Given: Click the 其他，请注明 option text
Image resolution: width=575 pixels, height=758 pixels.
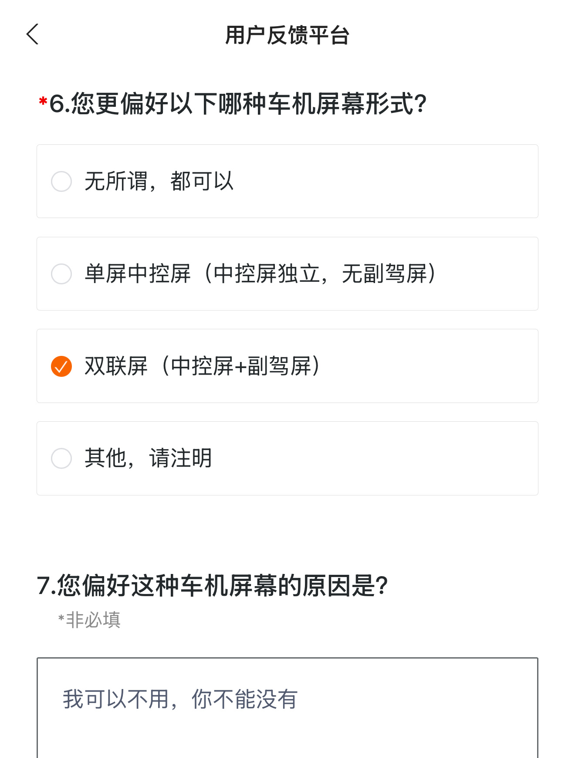Looking at the screenshot, I should 148,458.
